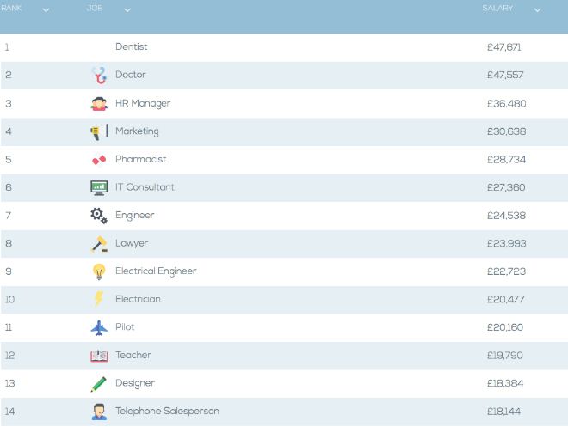
Task: Click the £47,671 salary value
Action: [504, 47]
